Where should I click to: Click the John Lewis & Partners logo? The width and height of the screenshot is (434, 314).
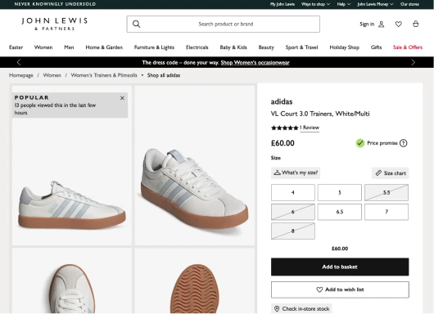[x=55, y=24]
